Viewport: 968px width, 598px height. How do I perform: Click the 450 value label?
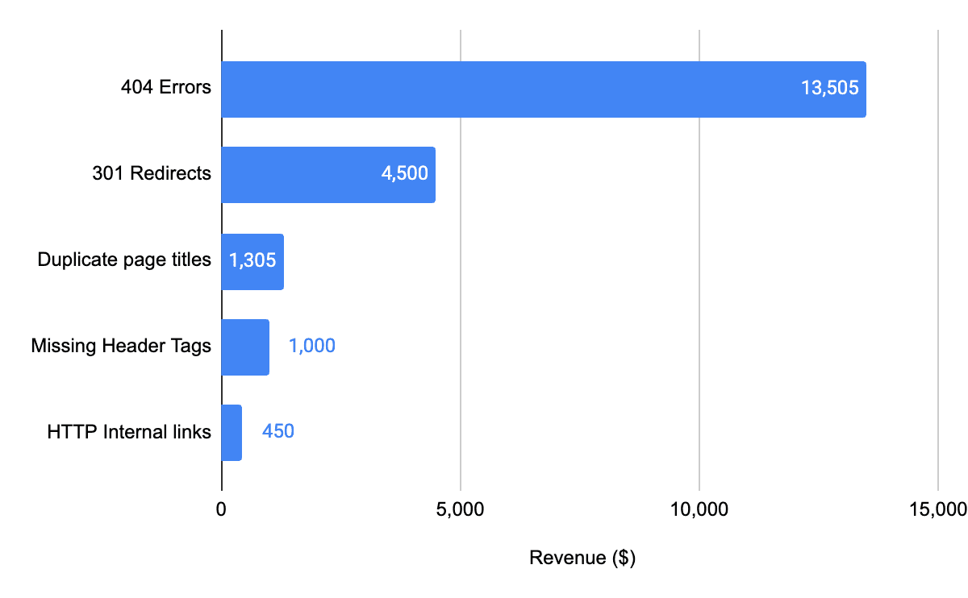tap(277, 431)
